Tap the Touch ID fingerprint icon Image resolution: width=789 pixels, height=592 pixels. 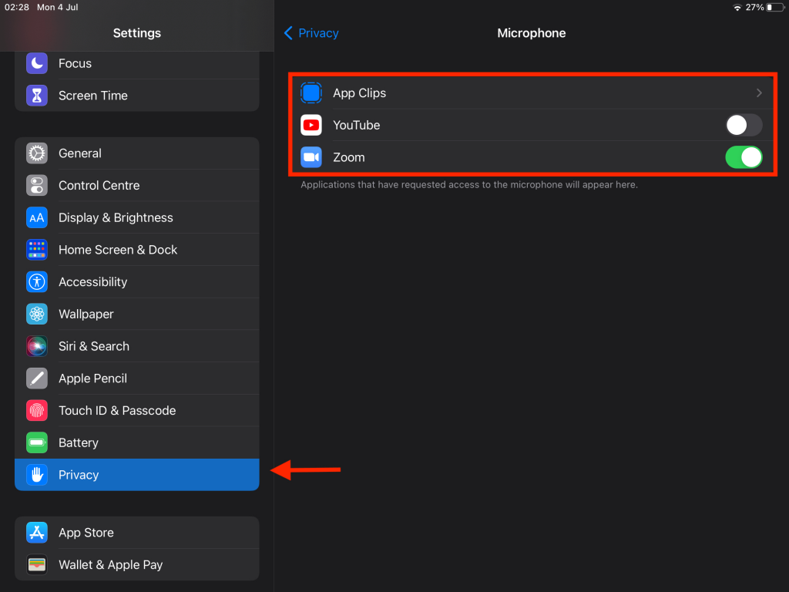[x=37, y=411]
